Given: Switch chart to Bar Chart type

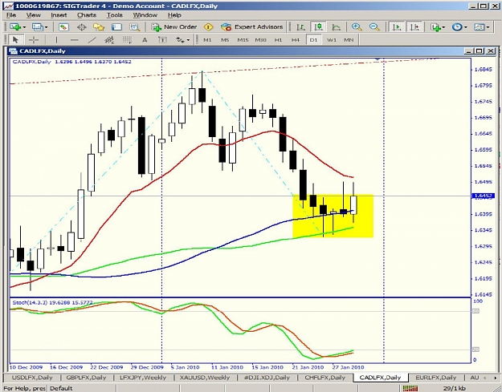Looking at the screenshot, I should (301, 27).
